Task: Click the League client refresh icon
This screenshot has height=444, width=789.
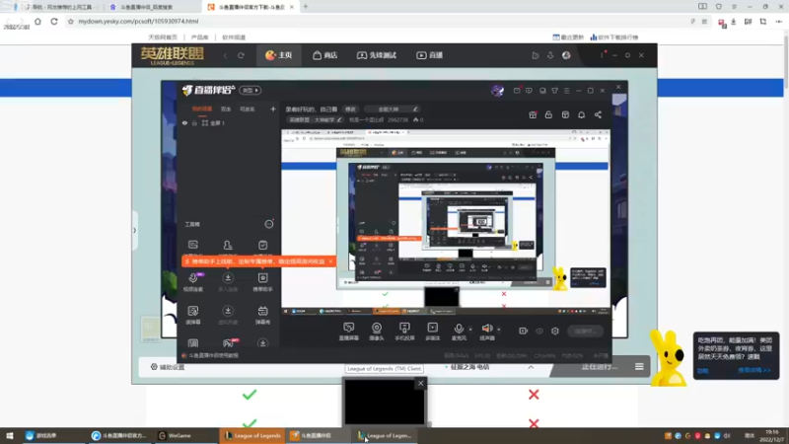Action: [x=241, y=55]
